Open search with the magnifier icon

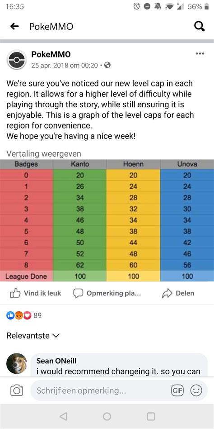pyautogui.click(x=199, y=27)
